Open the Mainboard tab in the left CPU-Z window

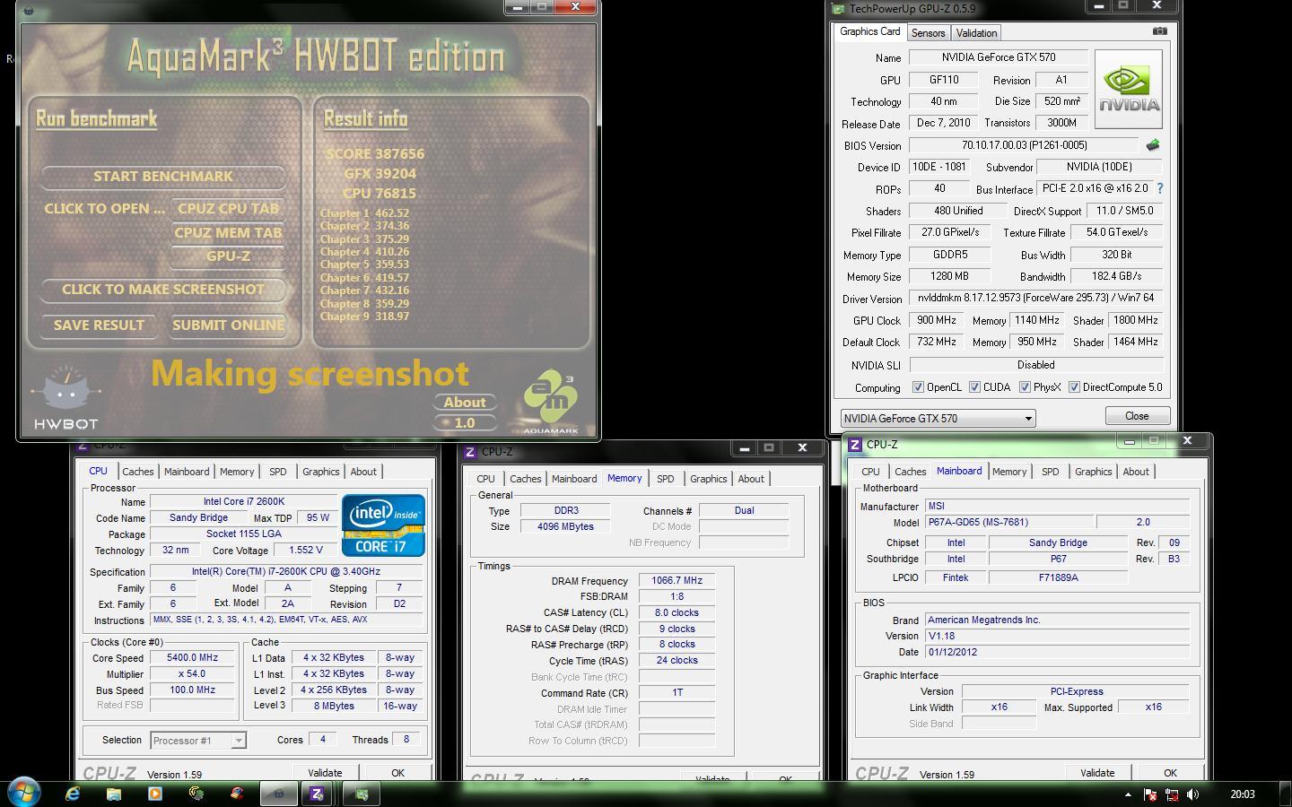(186, 472)
